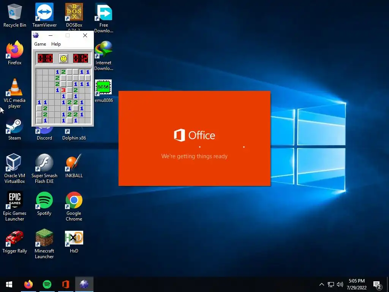Select the Internet Download desktop shortcut
Viewport: 389px width, 292px height.
(104, 56)
